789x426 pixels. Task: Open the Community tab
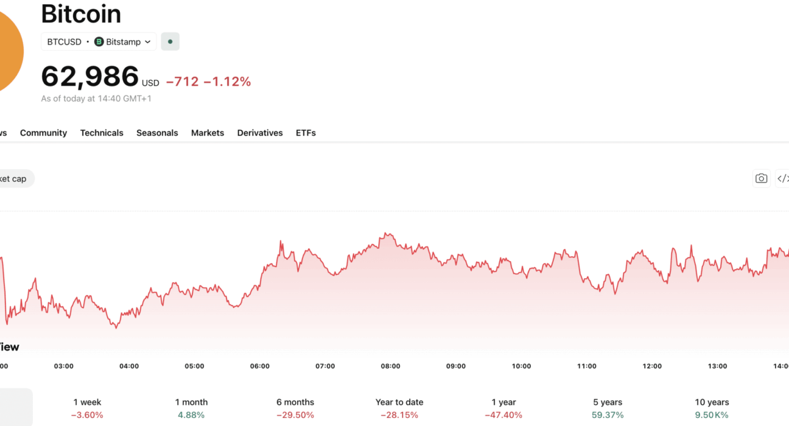pos(43,133)
